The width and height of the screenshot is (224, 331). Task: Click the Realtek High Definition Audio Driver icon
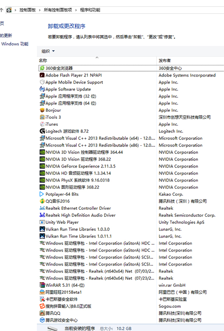click(x=42, y=215)
